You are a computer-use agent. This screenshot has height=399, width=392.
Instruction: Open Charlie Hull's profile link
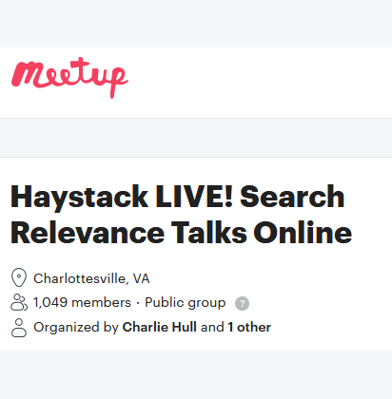(x=160, y=327)
